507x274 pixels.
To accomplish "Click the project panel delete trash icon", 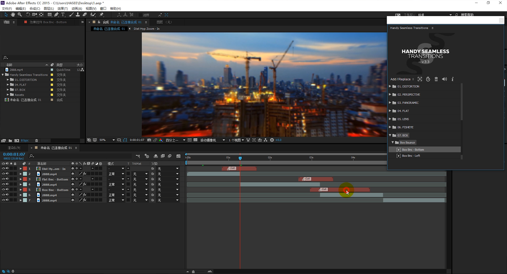I will (x=37, y=140).
